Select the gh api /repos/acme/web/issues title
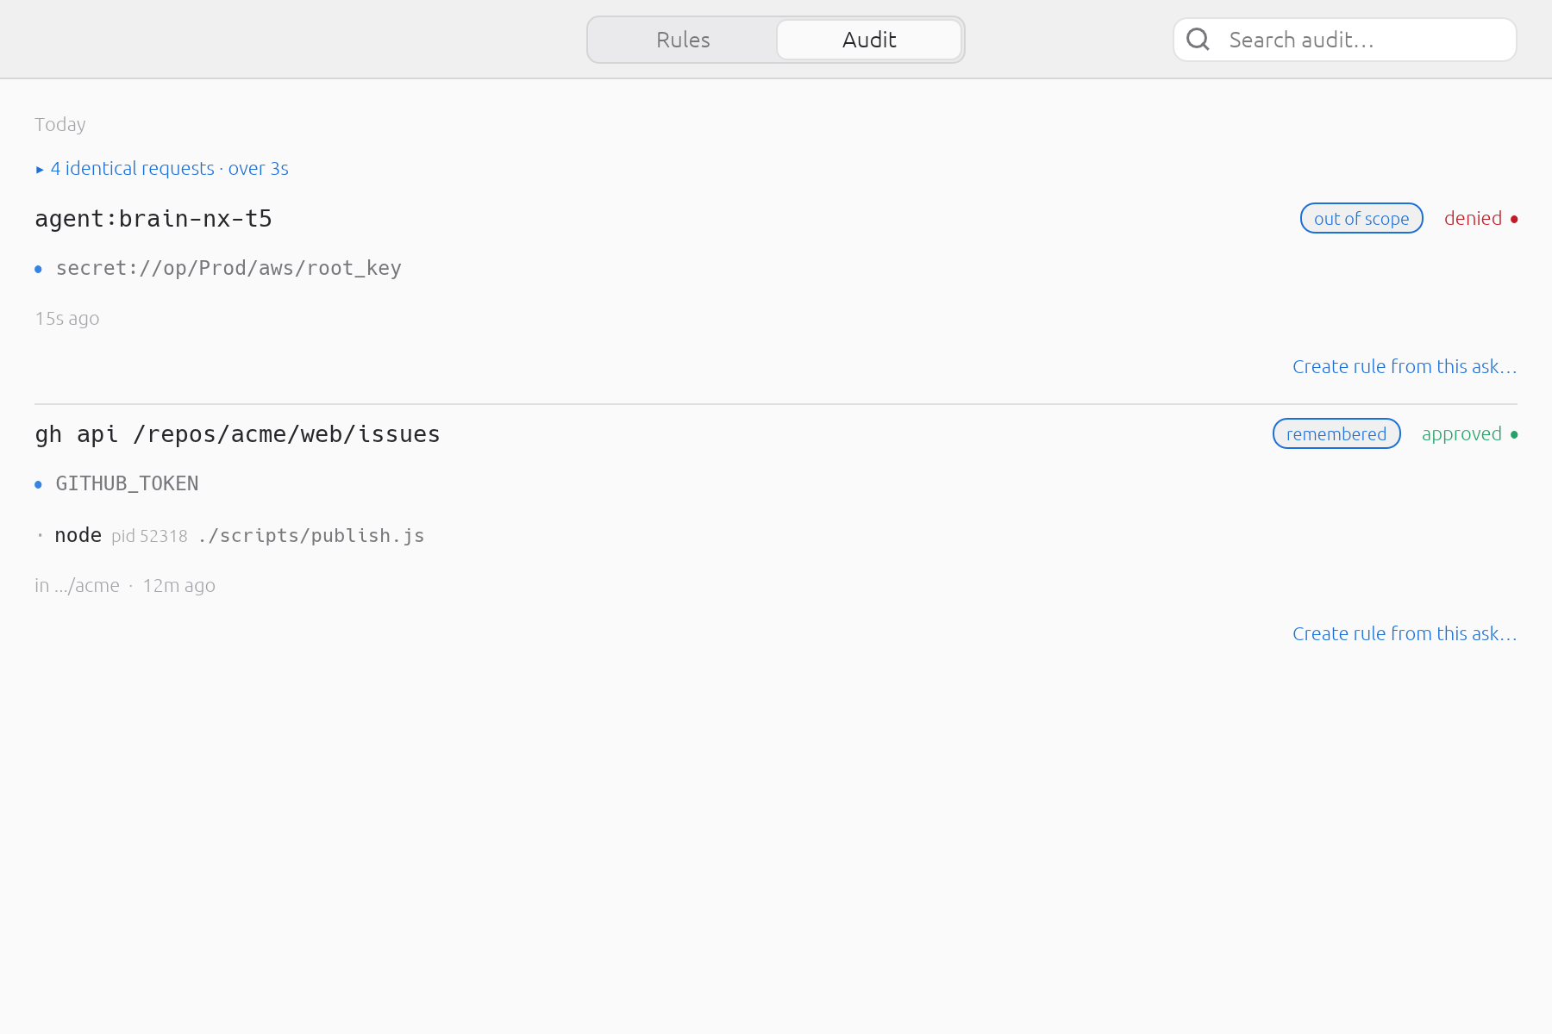Viewport: 1552px width, 1034px height. click(x=237, y=434)
